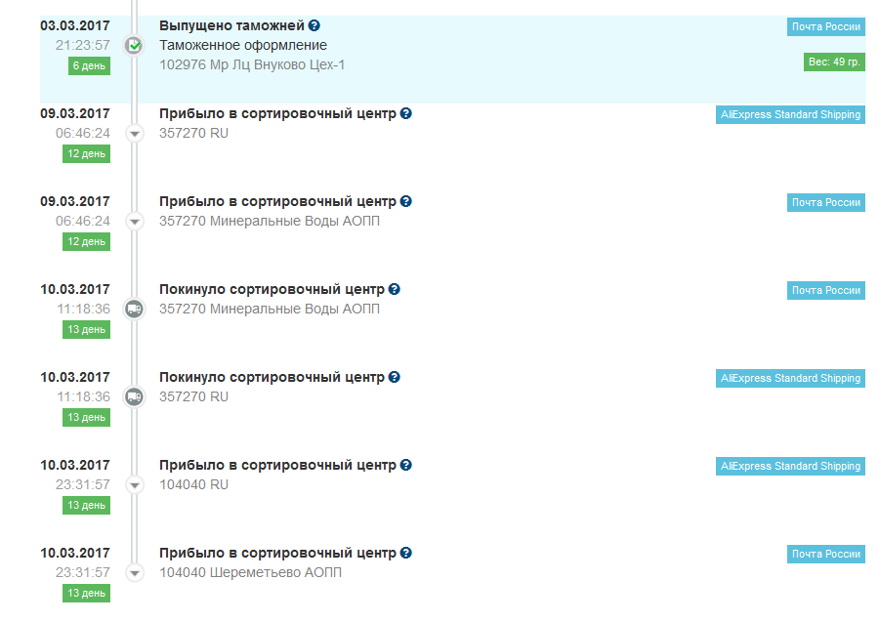Click arrow marker for 357270 RU arrival
This screenshot has height=622, width=879.
click(135, 133)
